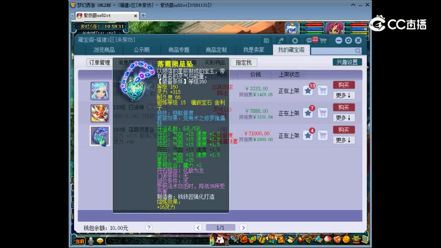
Task: Click the 钱包余额 10.00元 text
Action: pos(106,228)
